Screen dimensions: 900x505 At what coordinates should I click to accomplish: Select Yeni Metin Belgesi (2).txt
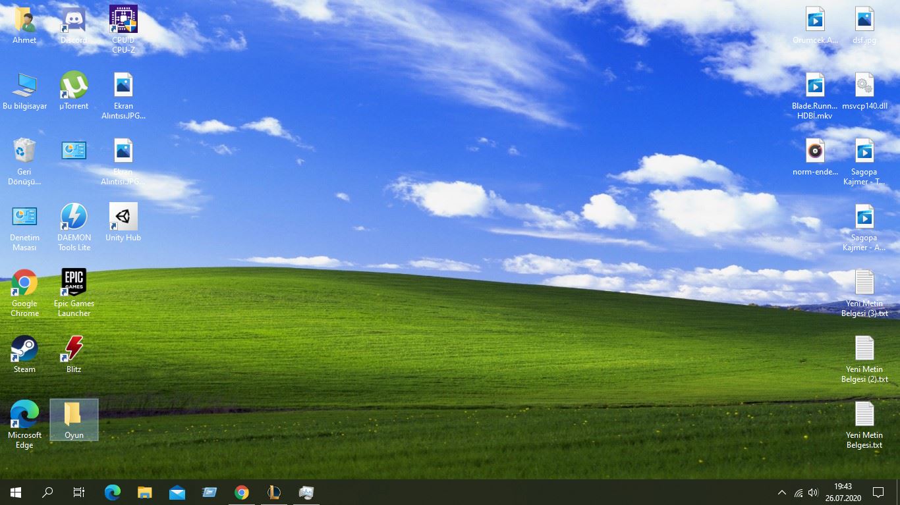pyautogui.click(x=864, y=359)
